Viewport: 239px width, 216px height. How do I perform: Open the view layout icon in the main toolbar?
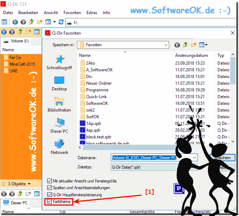[48, 22]
